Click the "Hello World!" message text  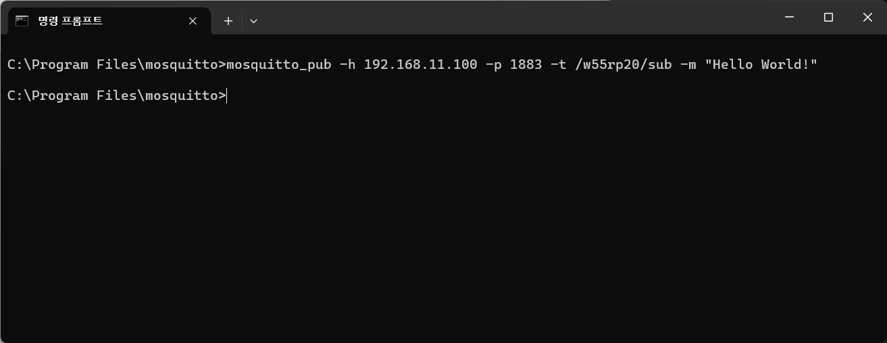pos(761,65)
